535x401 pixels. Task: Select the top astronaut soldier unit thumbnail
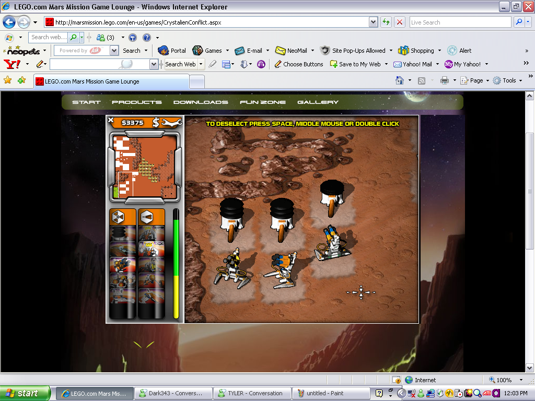point(152,233)
